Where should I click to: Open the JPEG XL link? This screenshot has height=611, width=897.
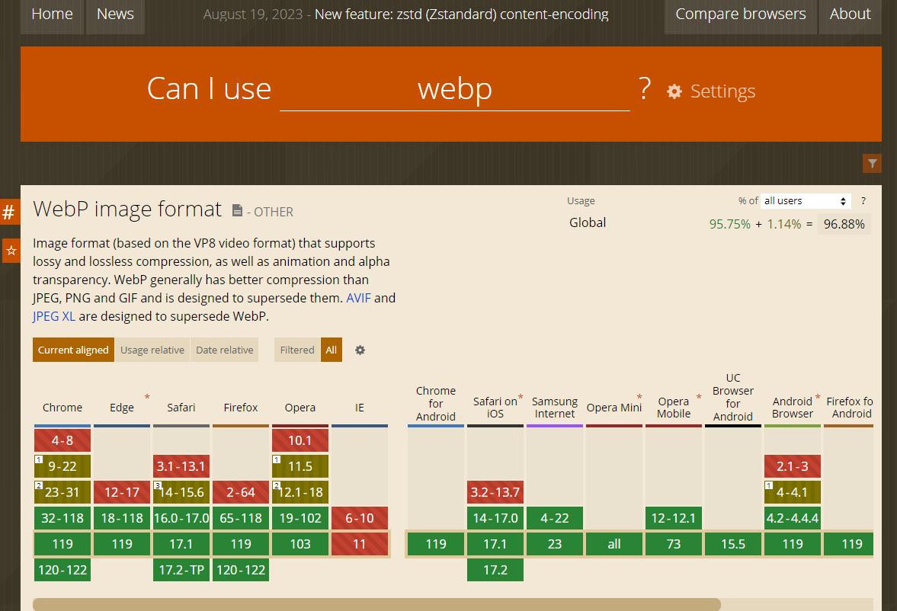53,316
